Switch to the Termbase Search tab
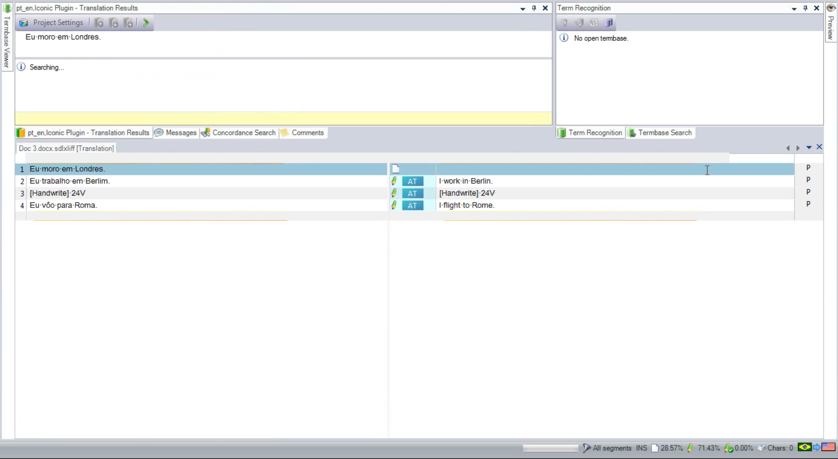838x459 pixels. tap(660, 133)
